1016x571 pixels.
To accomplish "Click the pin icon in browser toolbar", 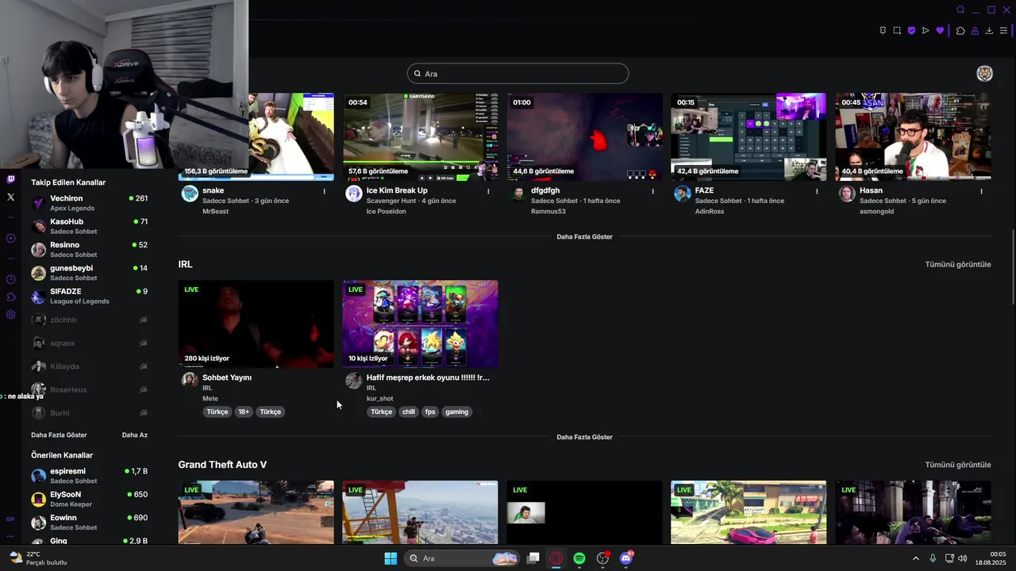I will 883,30.
